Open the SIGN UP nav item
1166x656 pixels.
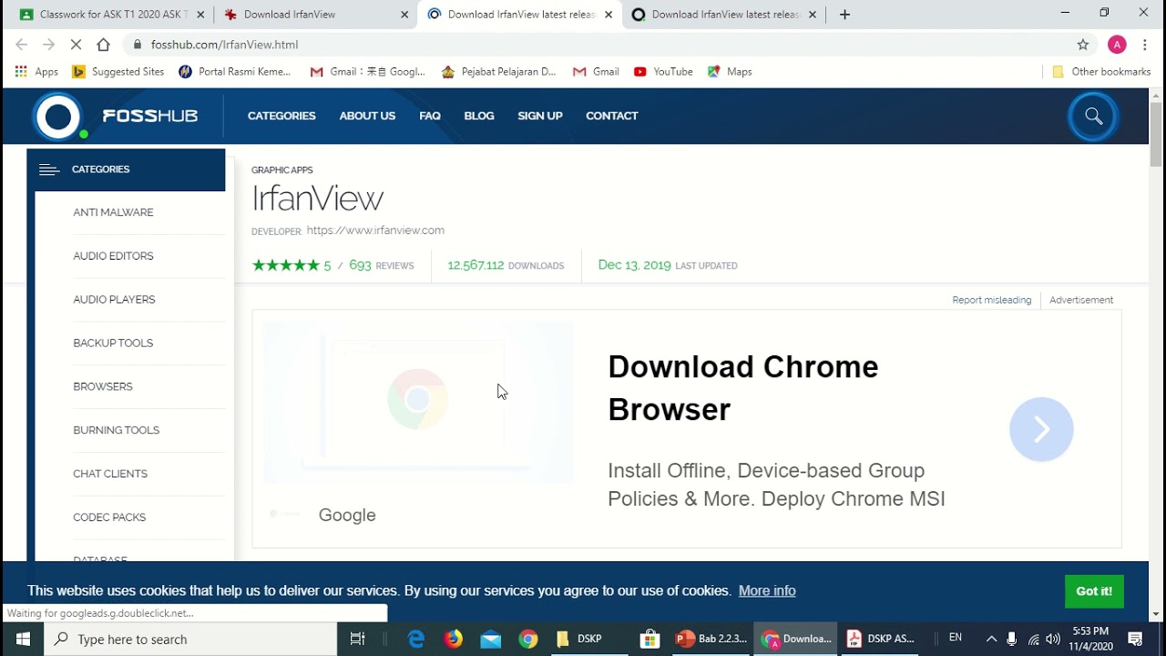pyautogui.click(x=540, y=116)
